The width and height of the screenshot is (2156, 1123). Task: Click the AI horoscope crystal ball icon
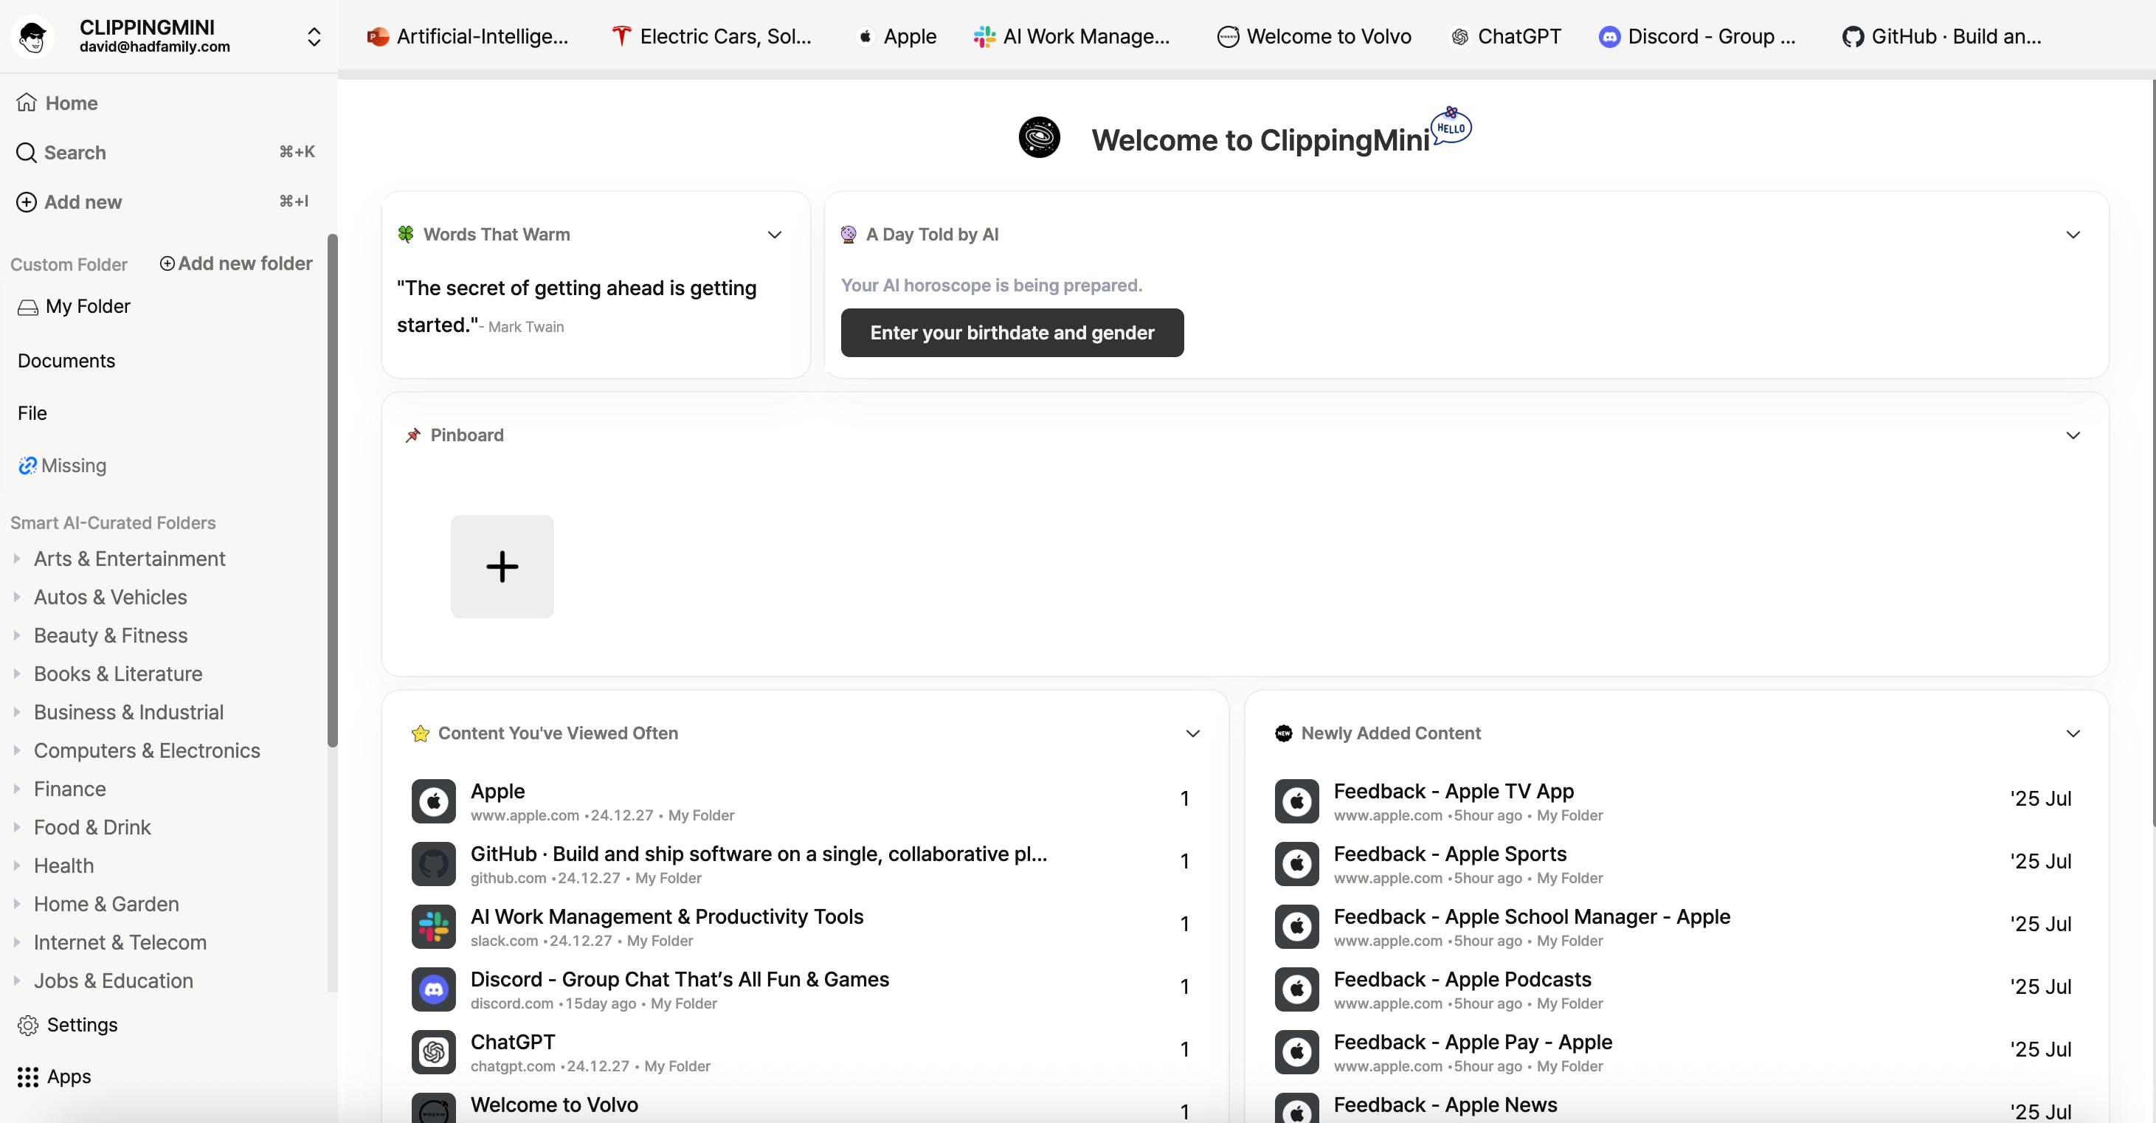click(x=849, y=235)
